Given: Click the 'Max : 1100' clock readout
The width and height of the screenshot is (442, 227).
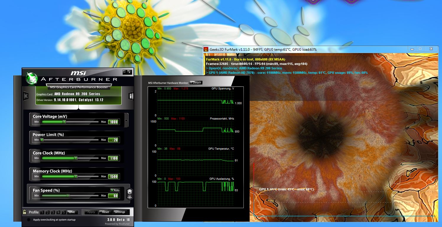Looking at the screenshot, I should pyautogui.click(x=178, y=119).
